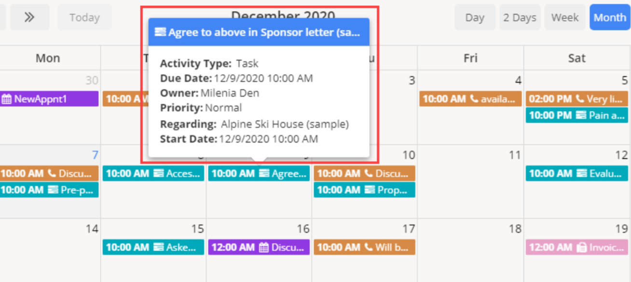The width and height of the screenshot is (631, 282).
Task: Open the 10:00 AM Evalu... task
Action: 576,174
